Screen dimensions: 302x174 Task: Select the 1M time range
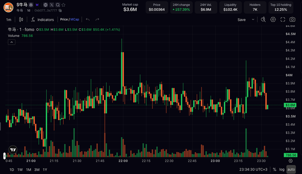click(x=28, y=170)
